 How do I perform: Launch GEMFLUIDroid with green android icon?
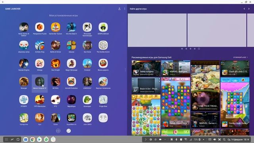point(103,27)
